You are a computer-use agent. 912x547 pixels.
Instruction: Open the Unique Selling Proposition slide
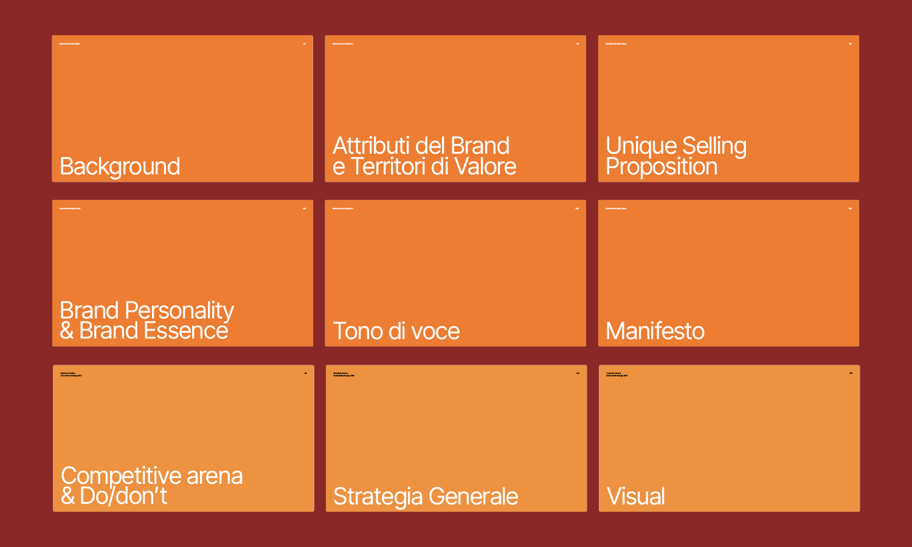728,108
